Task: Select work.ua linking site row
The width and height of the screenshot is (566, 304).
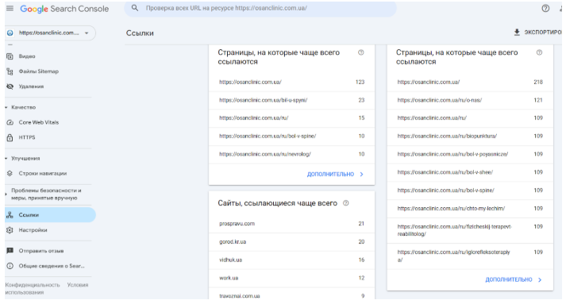Action: tap(291, 278)
